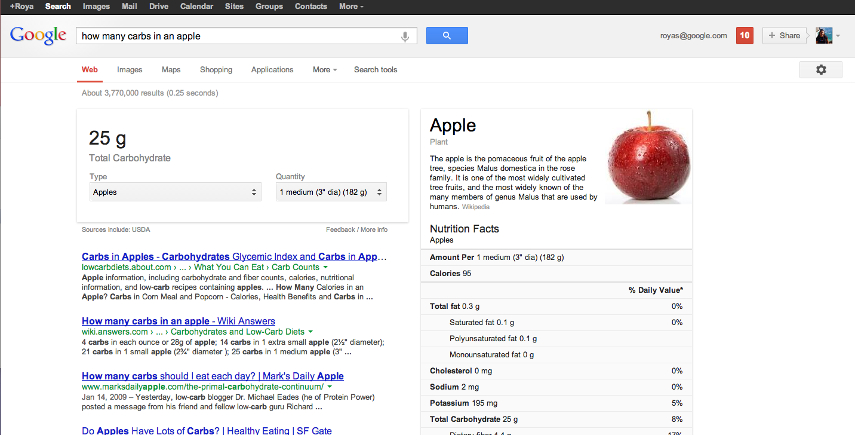Open the settings gear menu
Viewport: 855px width, 435px height.
(x=820, y=70)
